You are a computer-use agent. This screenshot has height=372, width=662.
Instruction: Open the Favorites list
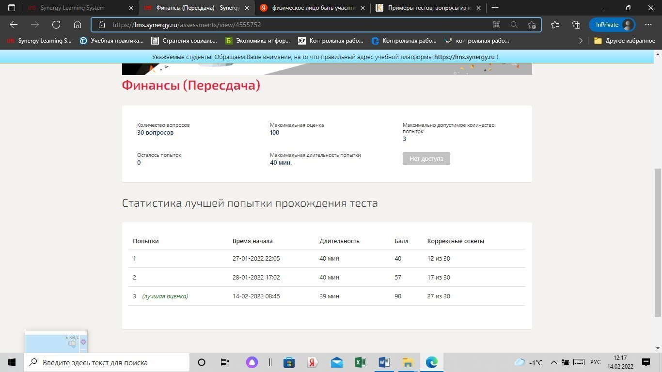[x=555, y=25]
